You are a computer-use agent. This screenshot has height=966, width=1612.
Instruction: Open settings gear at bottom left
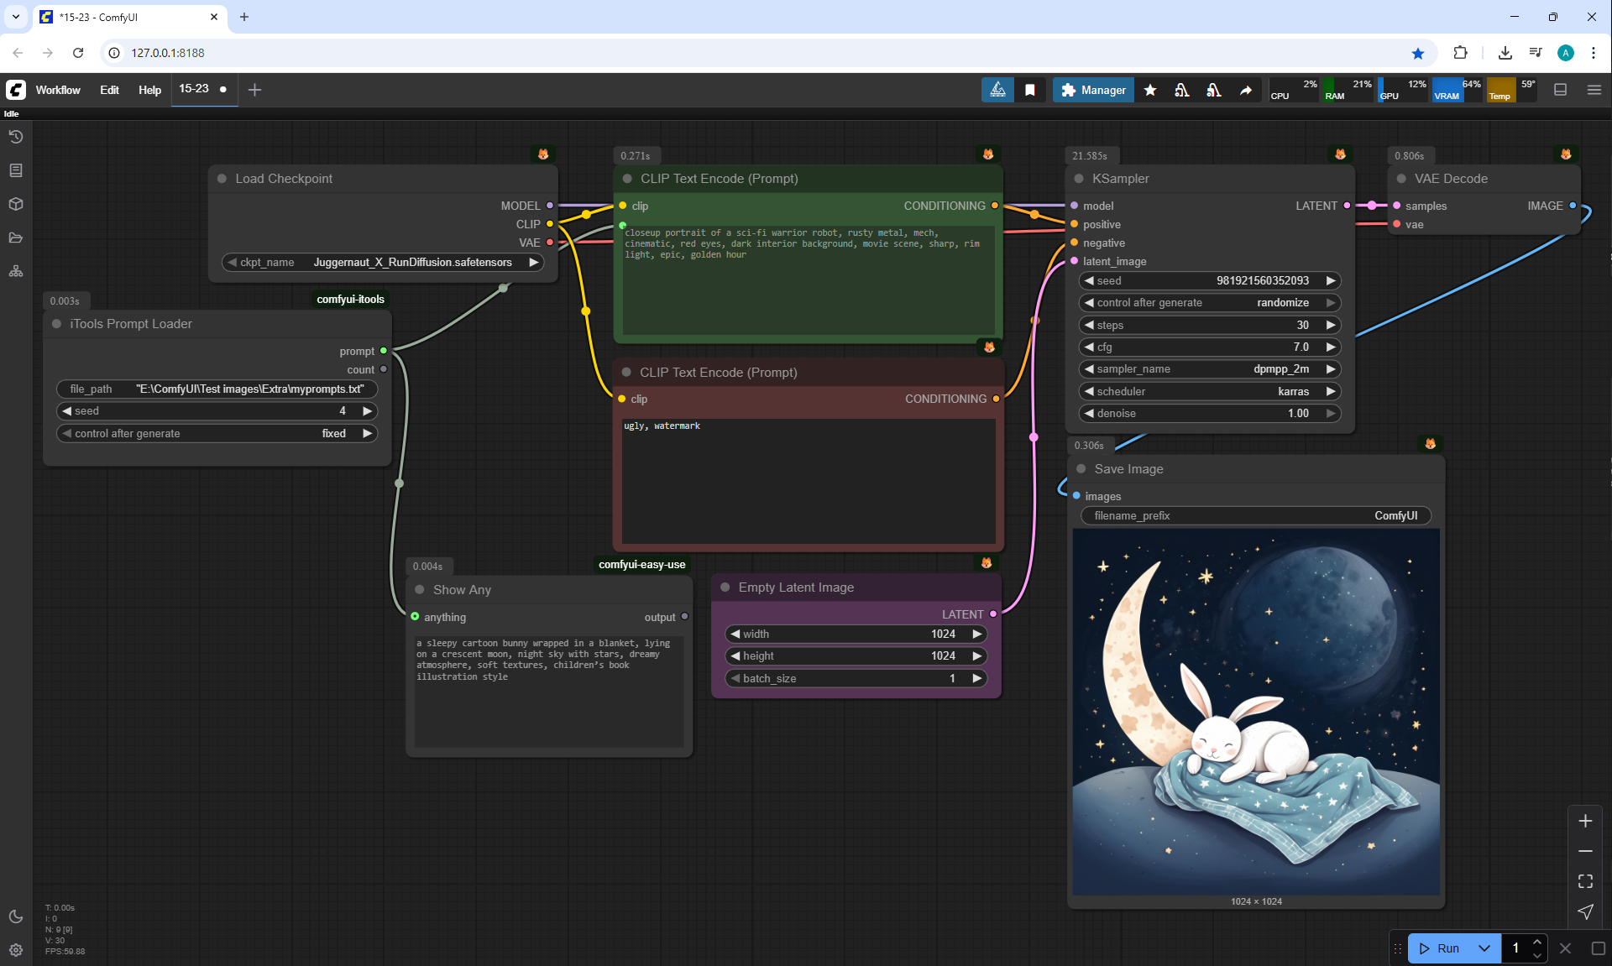click(x=16, y=950)
